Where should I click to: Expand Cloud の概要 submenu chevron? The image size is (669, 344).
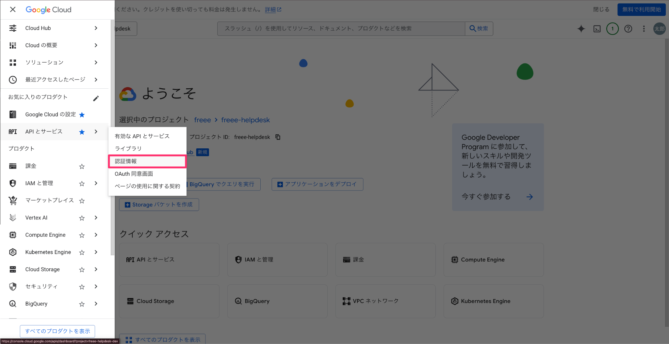96,45
